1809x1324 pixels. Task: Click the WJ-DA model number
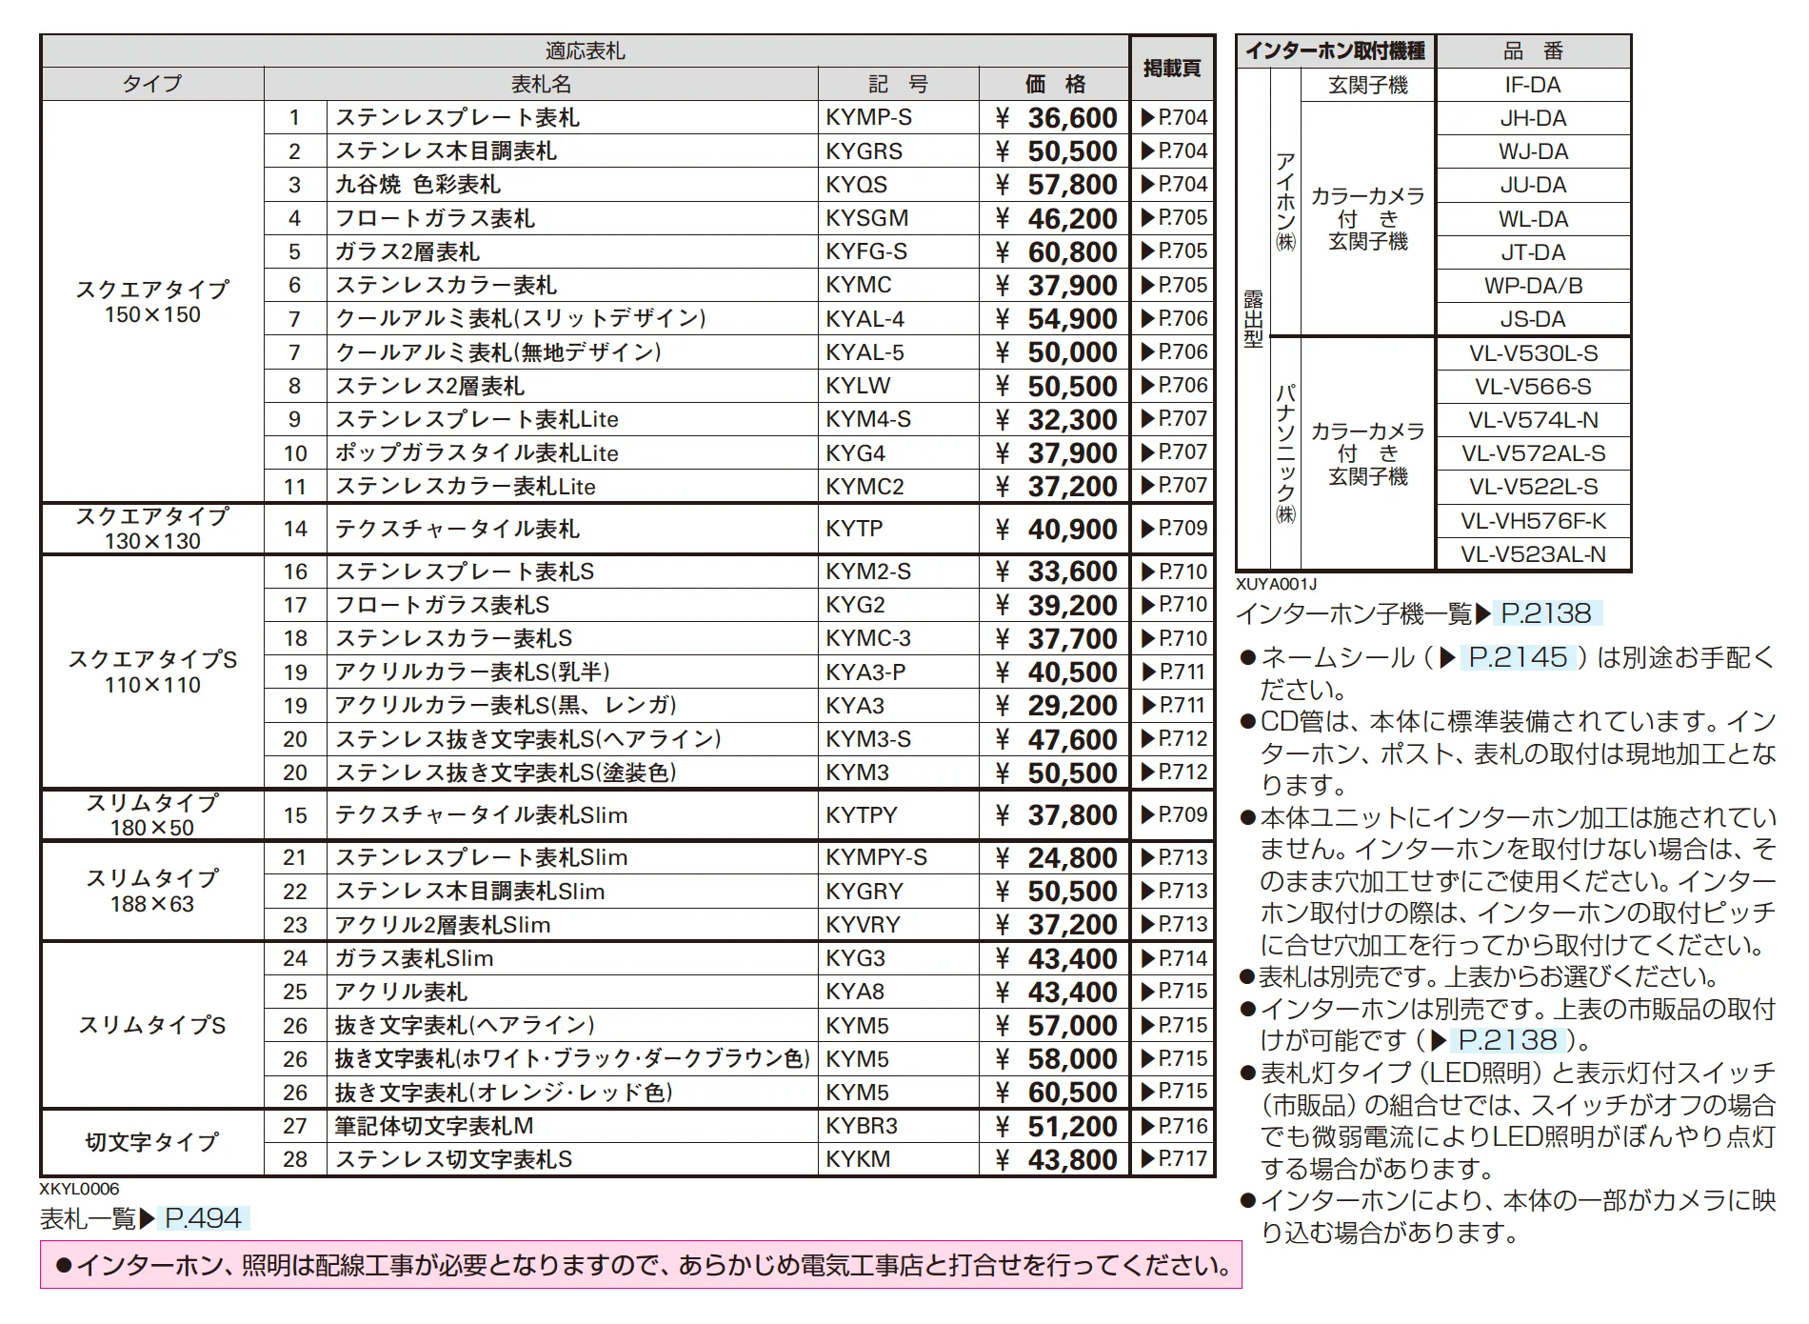pyautogui.click(x=1533, y=151)
